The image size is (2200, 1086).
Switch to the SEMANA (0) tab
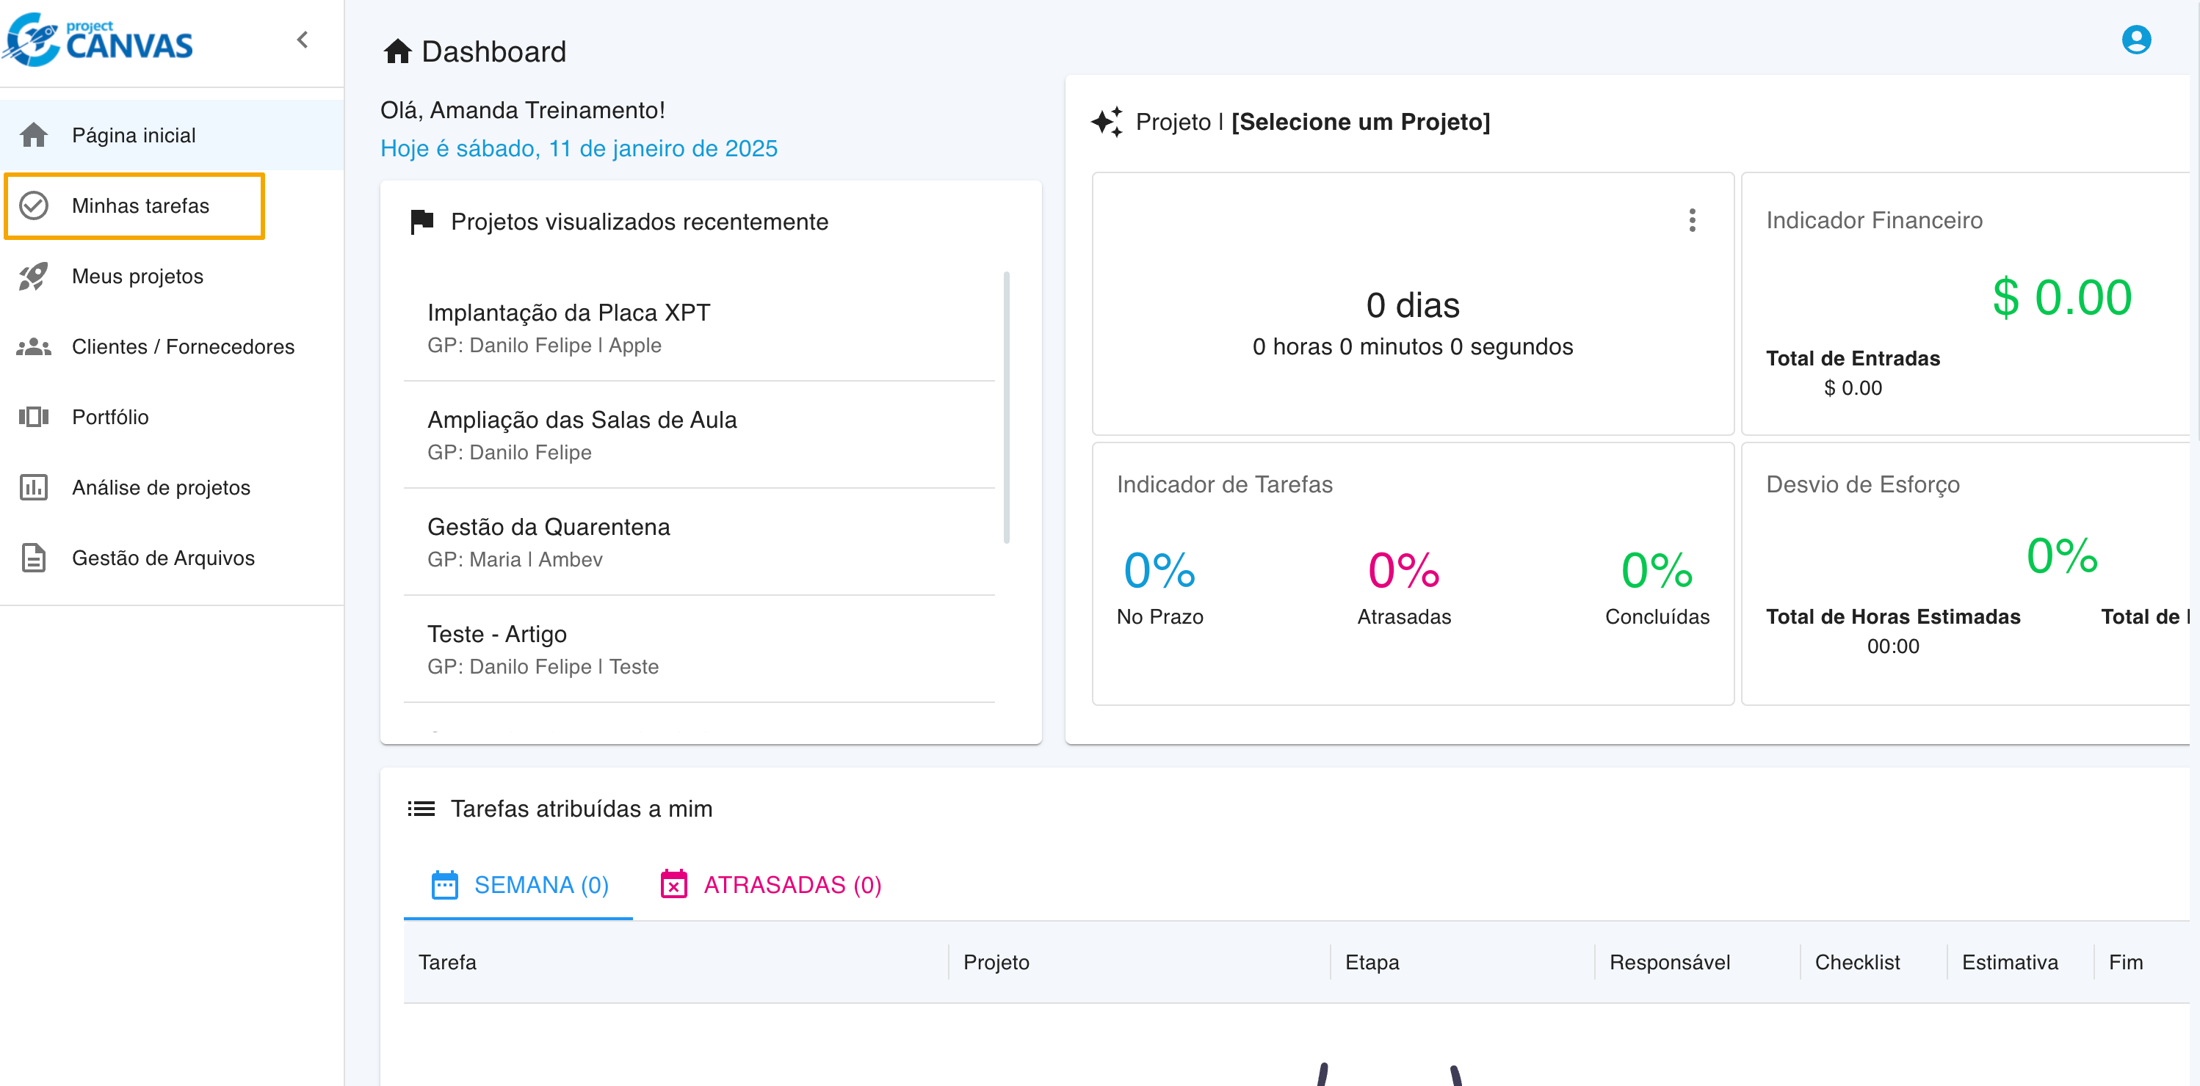click(518, 885)
